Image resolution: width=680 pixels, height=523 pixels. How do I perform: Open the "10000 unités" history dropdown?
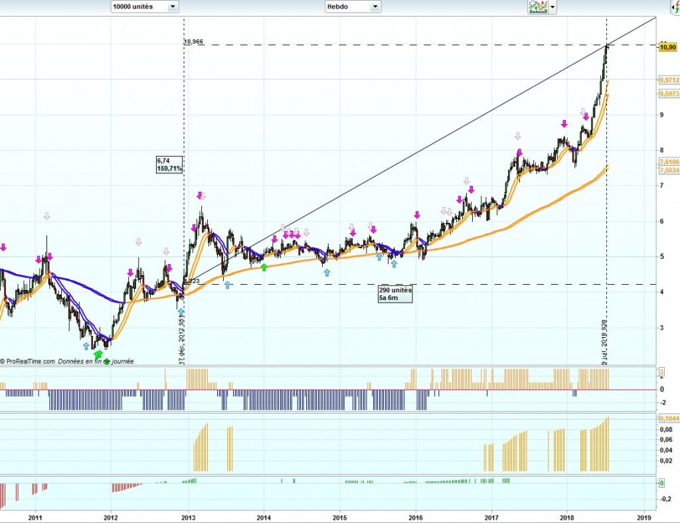(144, 7)
